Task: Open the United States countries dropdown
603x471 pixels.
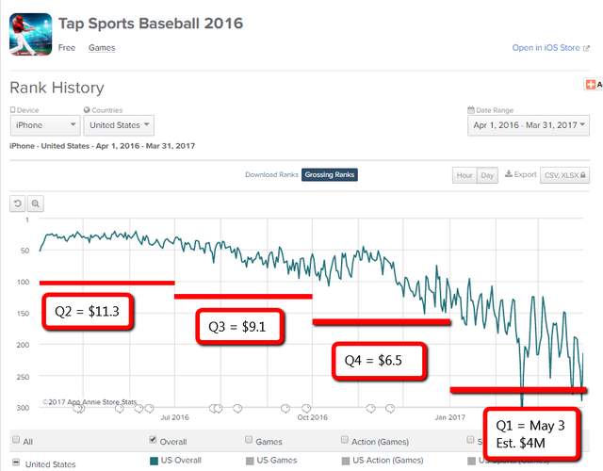Action: (x=119, y=125)
